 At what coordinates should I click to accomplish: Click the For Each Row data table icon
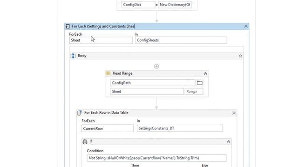click(80, 113)
